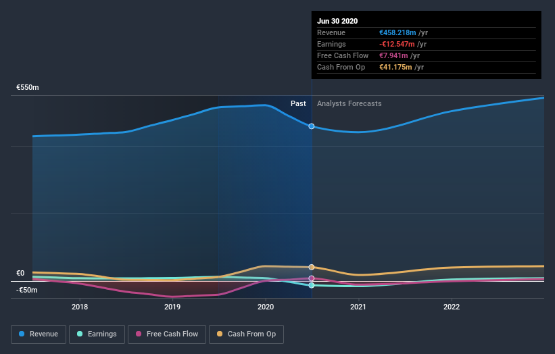Click the Past section label
Viewport: 555px width, 354px height.
coord(298,103)
